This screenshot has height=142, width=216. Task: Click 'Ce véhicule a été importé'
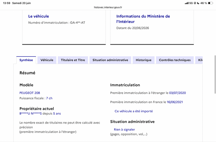134,111
